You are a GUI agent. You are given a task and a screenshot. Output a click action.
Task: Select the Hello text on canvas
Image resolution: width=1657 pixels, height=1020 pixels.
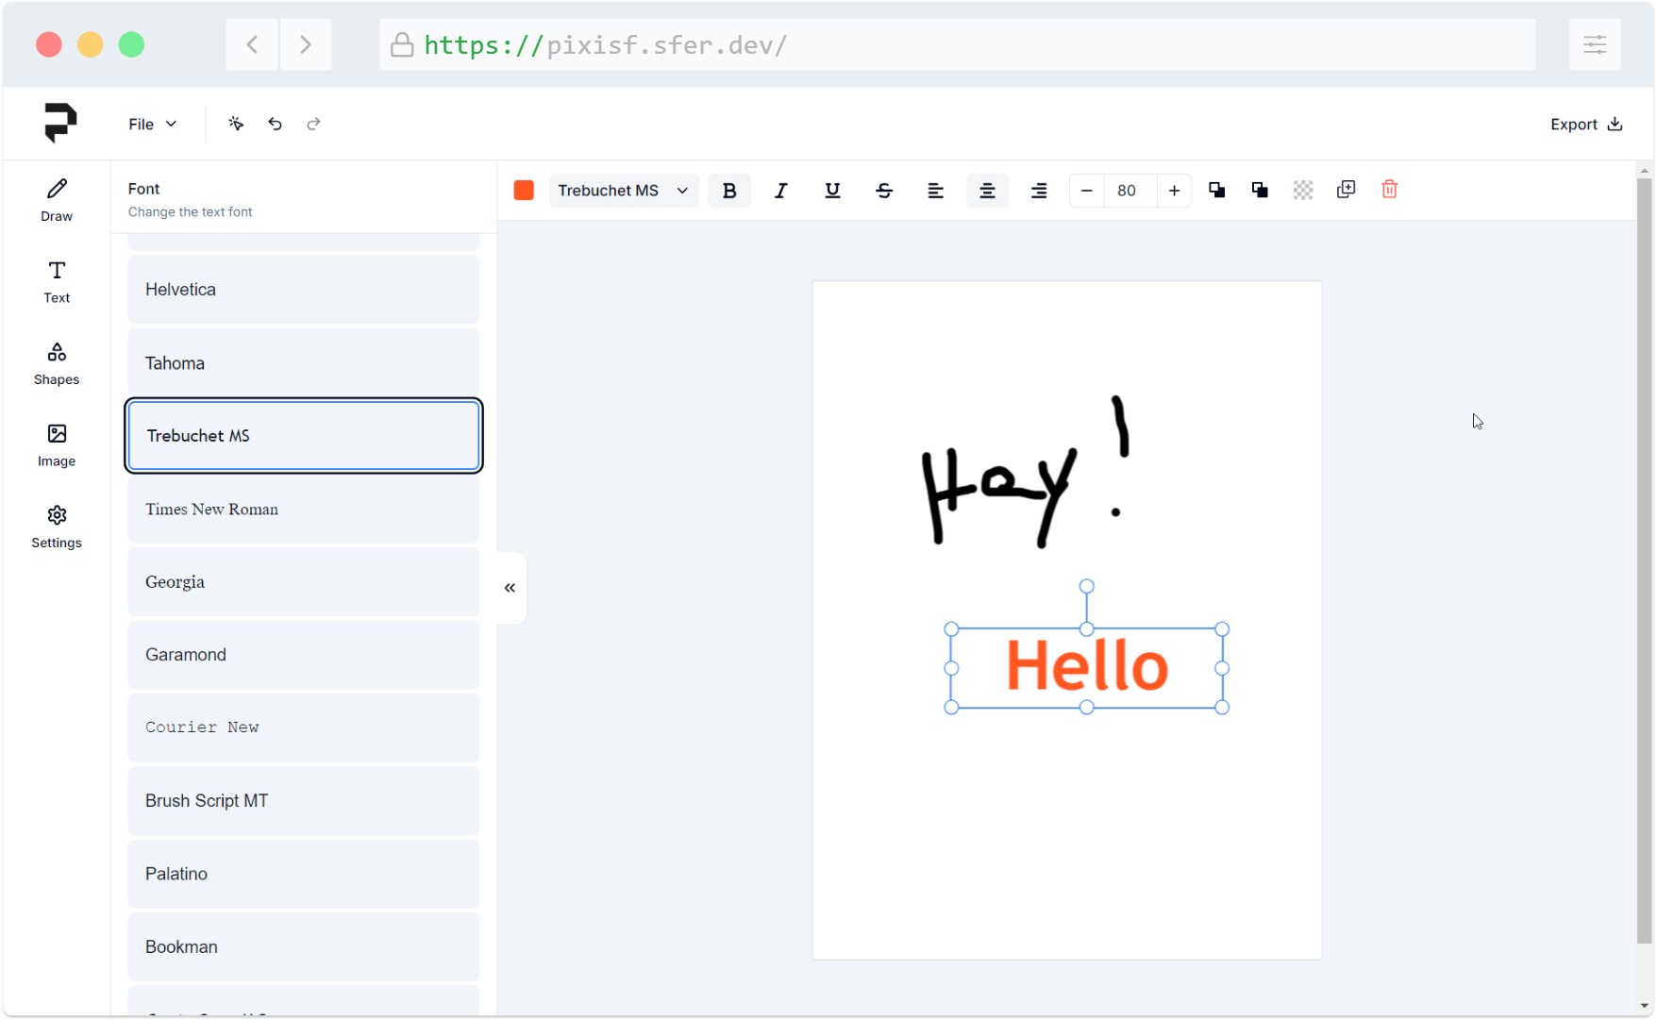[1087, 666]
